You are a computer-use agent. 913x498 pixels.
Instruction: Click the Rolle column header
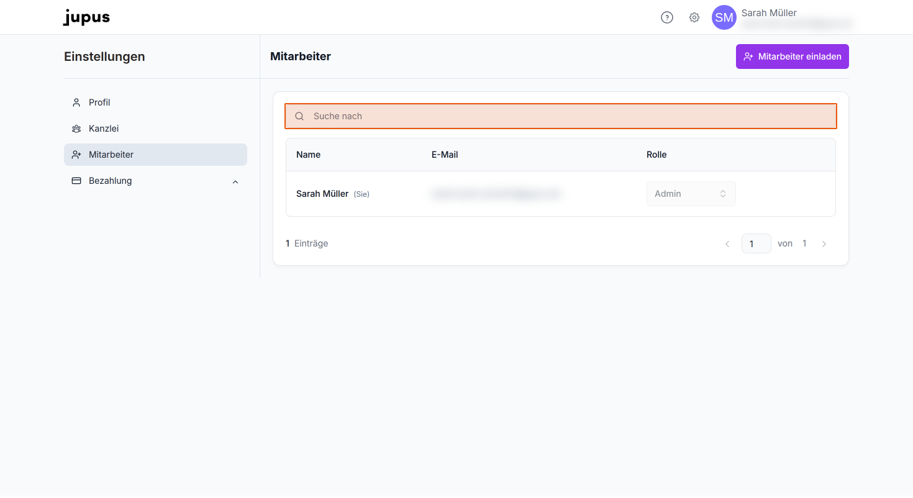click(656, 155)
